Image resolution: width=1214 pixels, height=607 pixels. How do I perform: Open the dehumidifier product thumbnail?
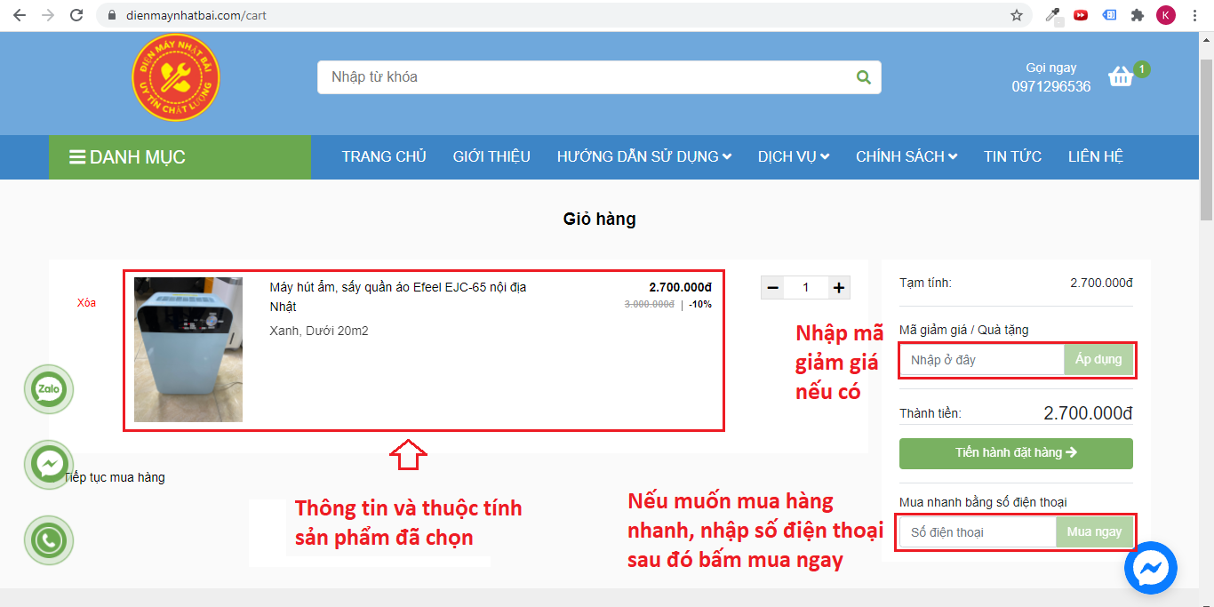pos(188,349)
